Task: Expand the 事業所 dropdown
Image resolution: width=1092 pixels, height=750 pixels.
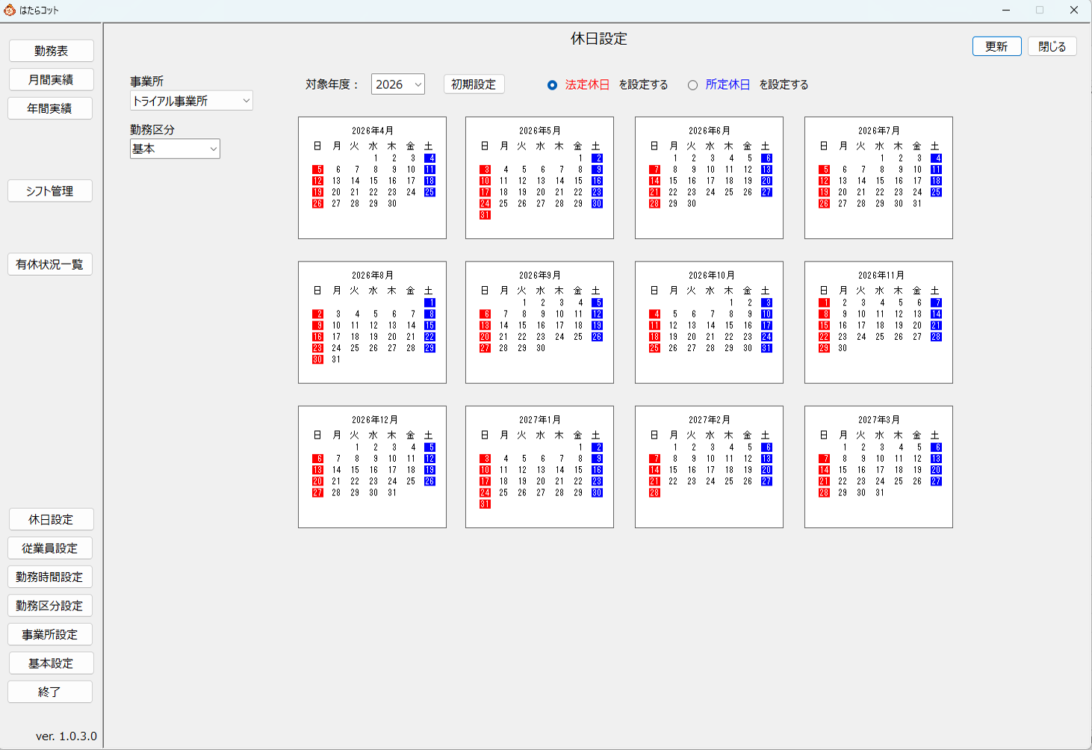Action: pos(191,101)
